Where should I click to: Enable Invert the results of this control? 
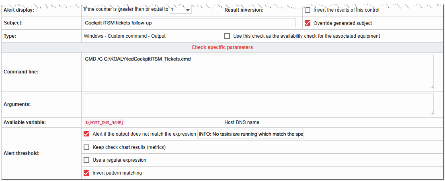tap(308, 10)
